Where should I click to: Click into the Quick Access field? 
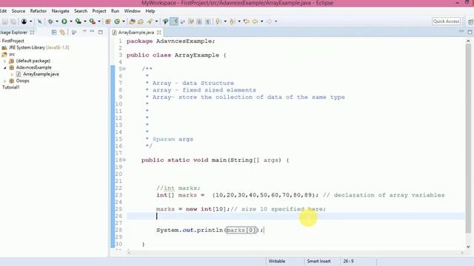click(x=446, y=21)
